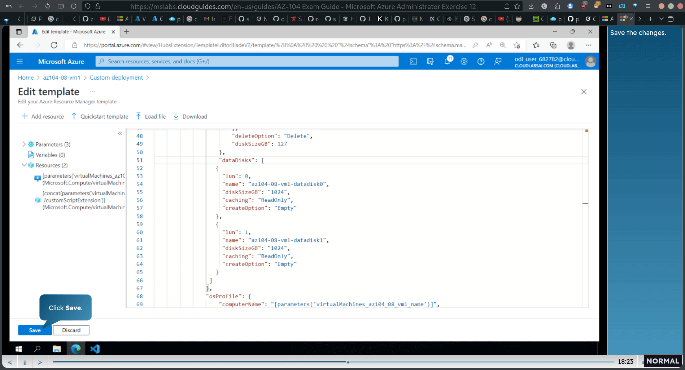Go to next step in guide player
Image resolution: width=685 pixels, height=370 pixels.
[40, 362]
